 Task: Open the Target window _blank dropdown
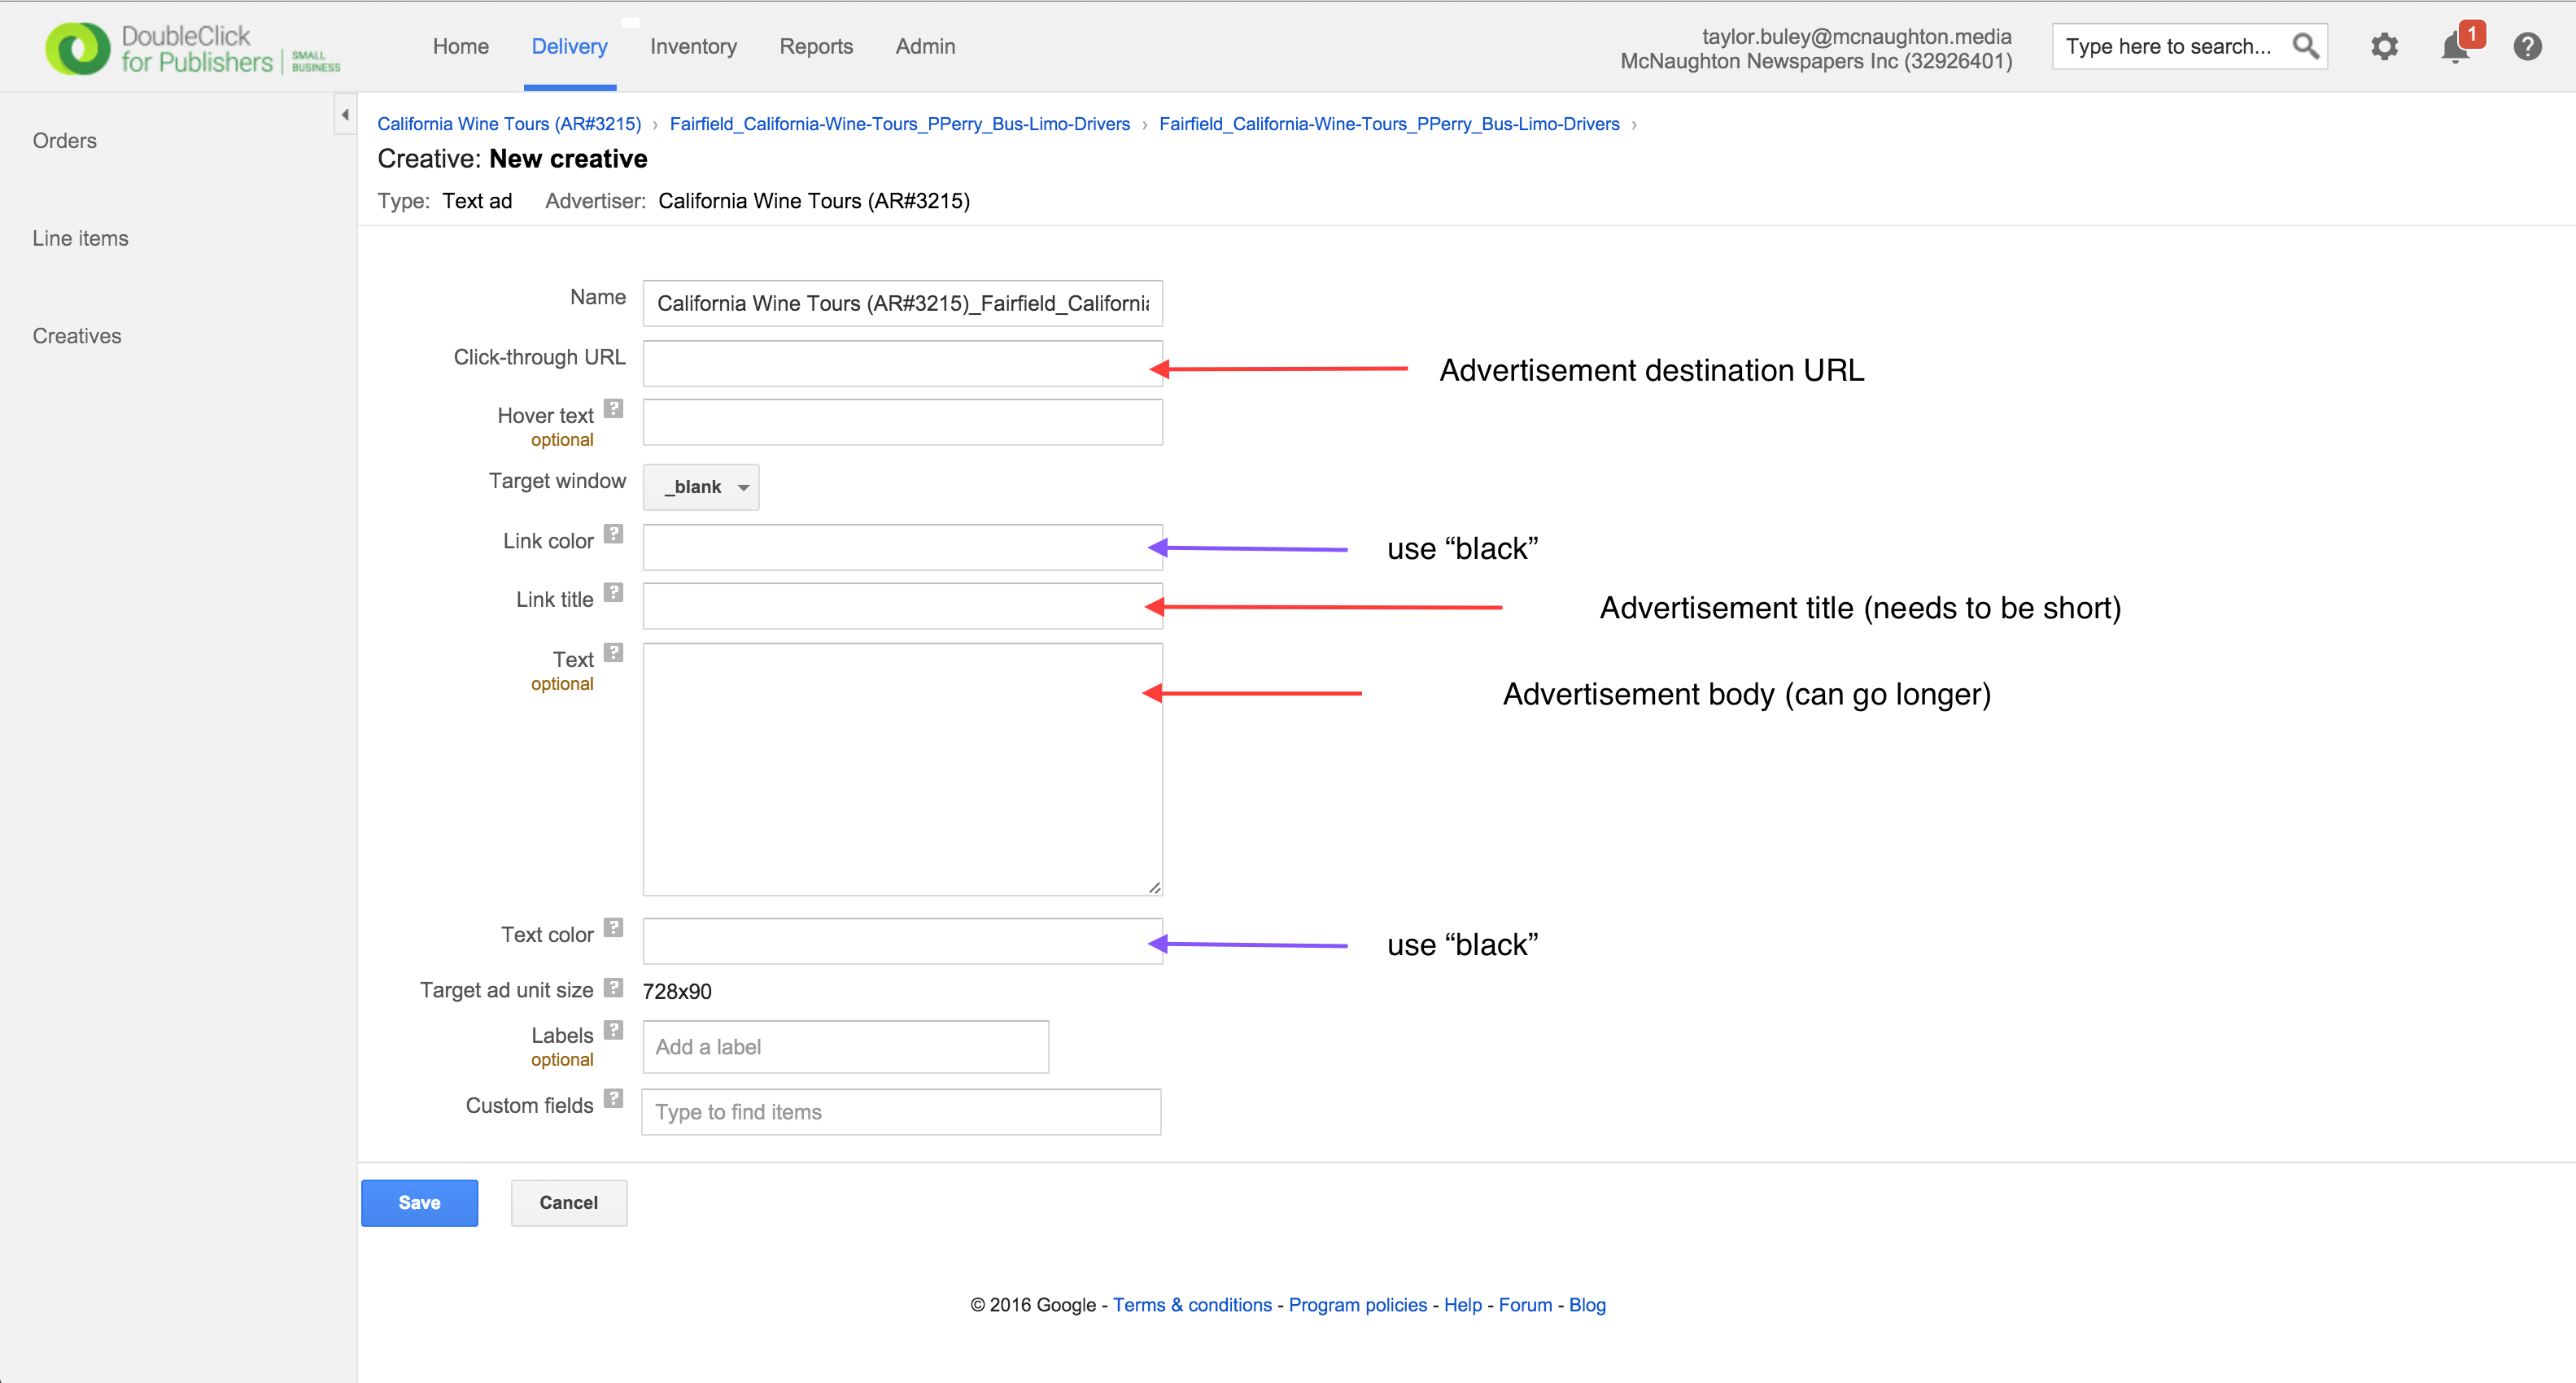tap(701, 487)
